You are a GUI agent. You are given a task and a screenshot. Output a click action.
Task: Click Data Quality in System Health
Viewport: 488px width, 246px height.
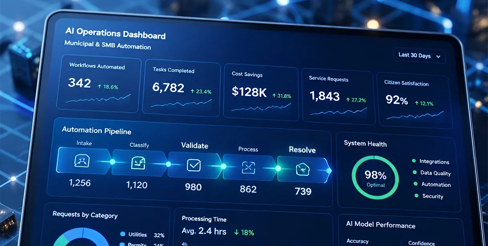point(432,173)
